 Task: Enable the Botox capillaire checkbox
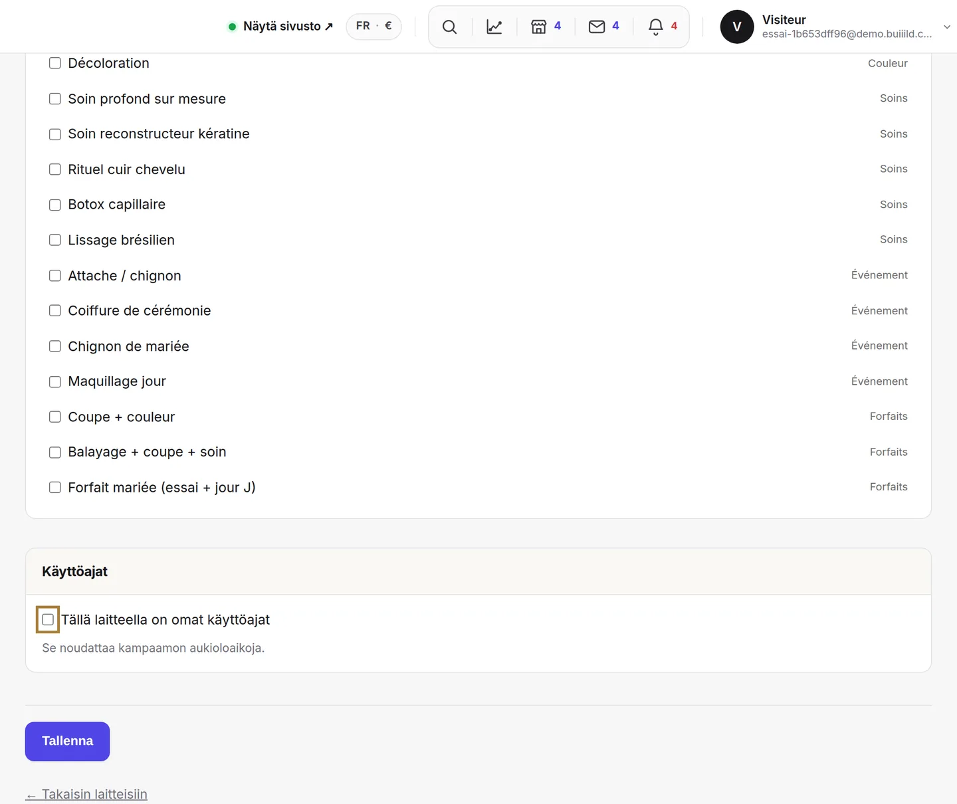[x=55, y=205]
